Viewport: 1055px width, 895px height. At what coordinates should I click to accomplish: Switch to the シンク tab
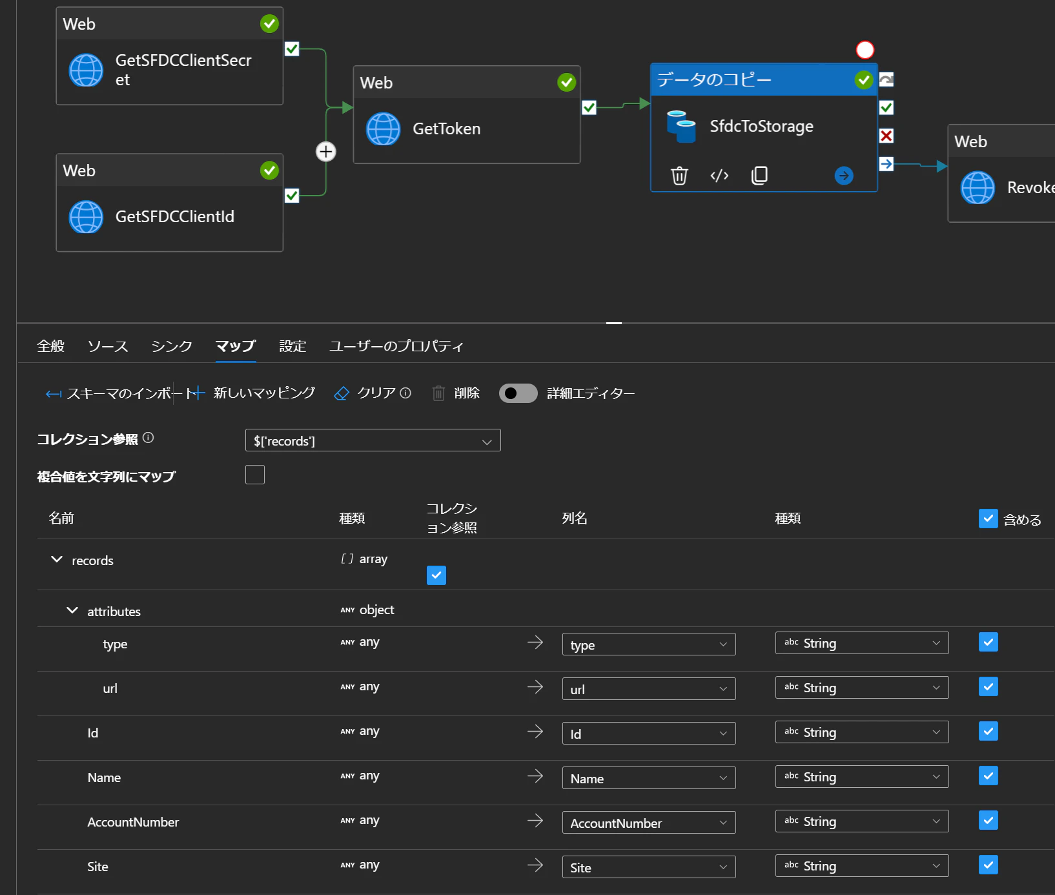tap(172, 346)
